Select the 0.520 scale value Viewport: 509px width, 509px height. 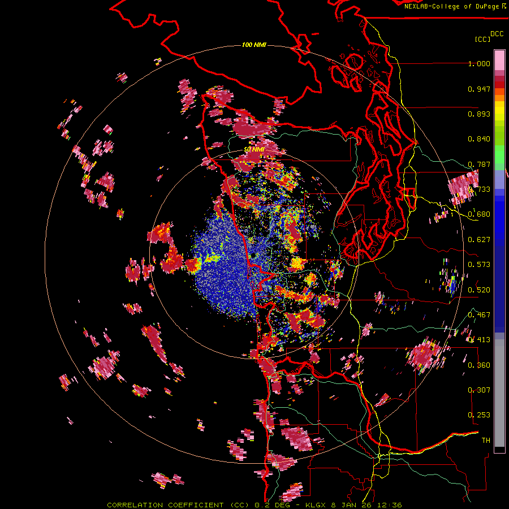[479, 290]
